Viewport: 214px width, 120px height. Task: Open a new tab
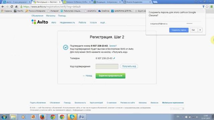pos(155,2)
